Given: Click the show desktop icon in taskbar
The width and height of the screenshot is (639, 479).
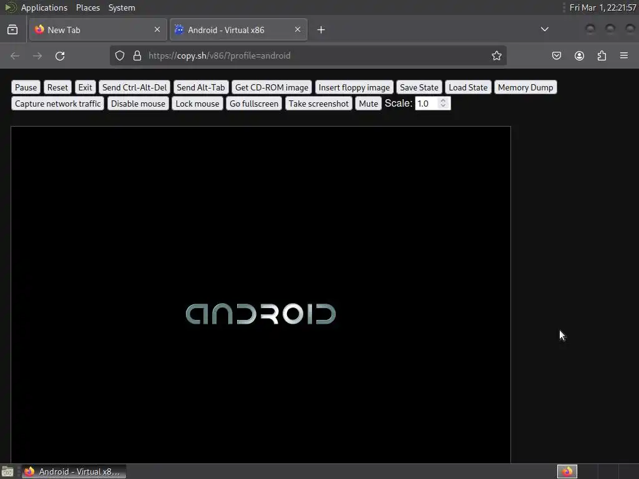Looking at the screenshot, I should pos(7,472).
